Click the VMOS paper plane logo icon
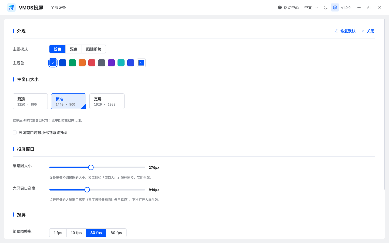The image size is (389, 243). pyautogui.click(x=11, y=8)
